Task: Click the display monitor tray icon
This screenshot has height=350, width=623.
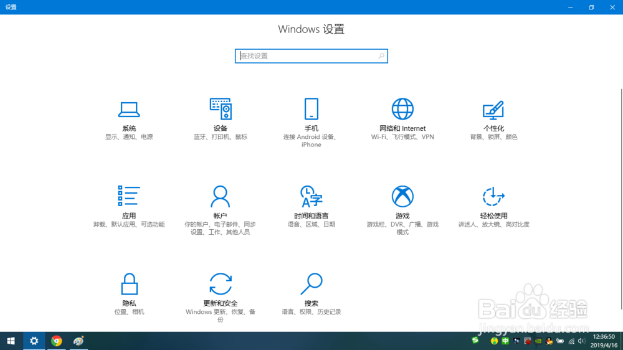Action: tap(516, 341)
